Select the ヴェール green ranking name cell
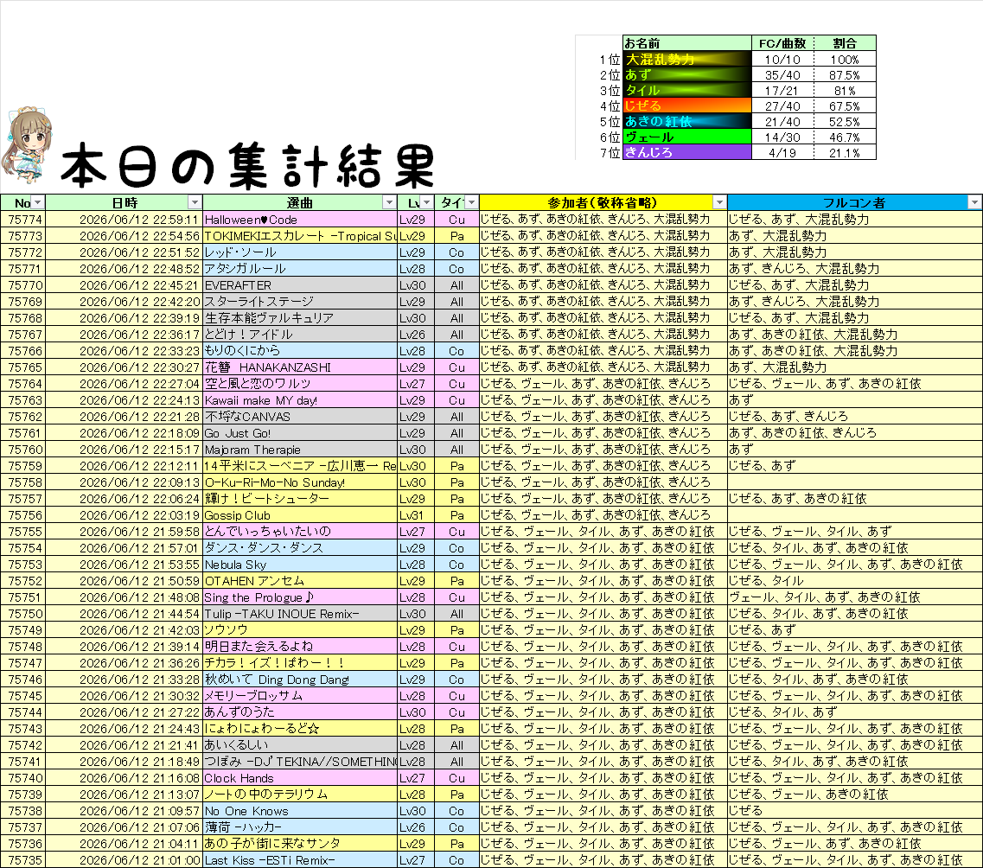Image resolution: width=983 pixels, height=868 pixels. (x=687, y=137)
